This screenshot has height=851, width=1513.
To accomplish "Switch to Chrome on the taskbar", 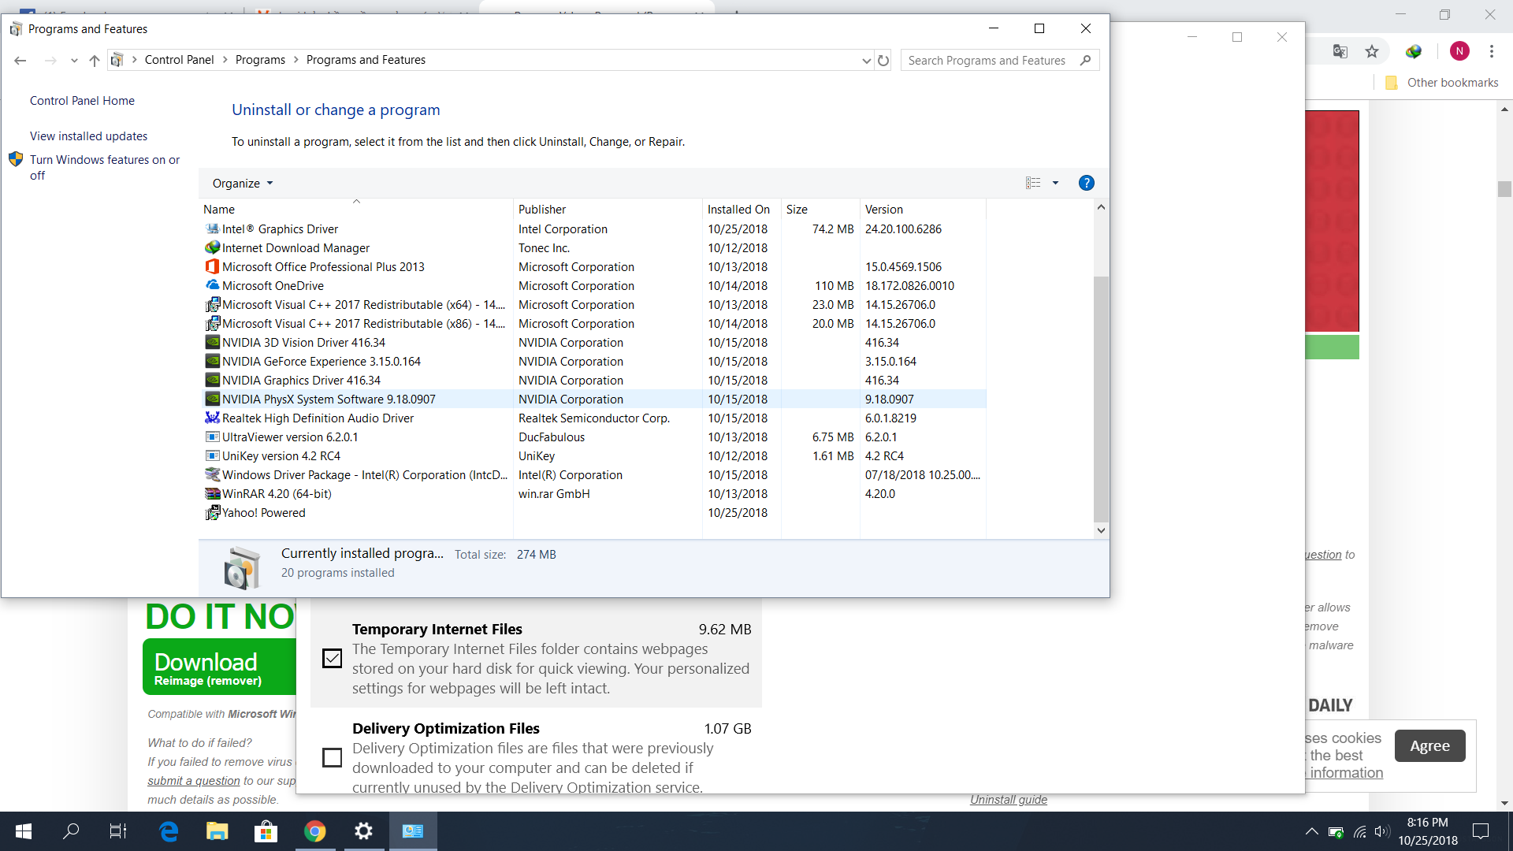I will pos(315,831).
